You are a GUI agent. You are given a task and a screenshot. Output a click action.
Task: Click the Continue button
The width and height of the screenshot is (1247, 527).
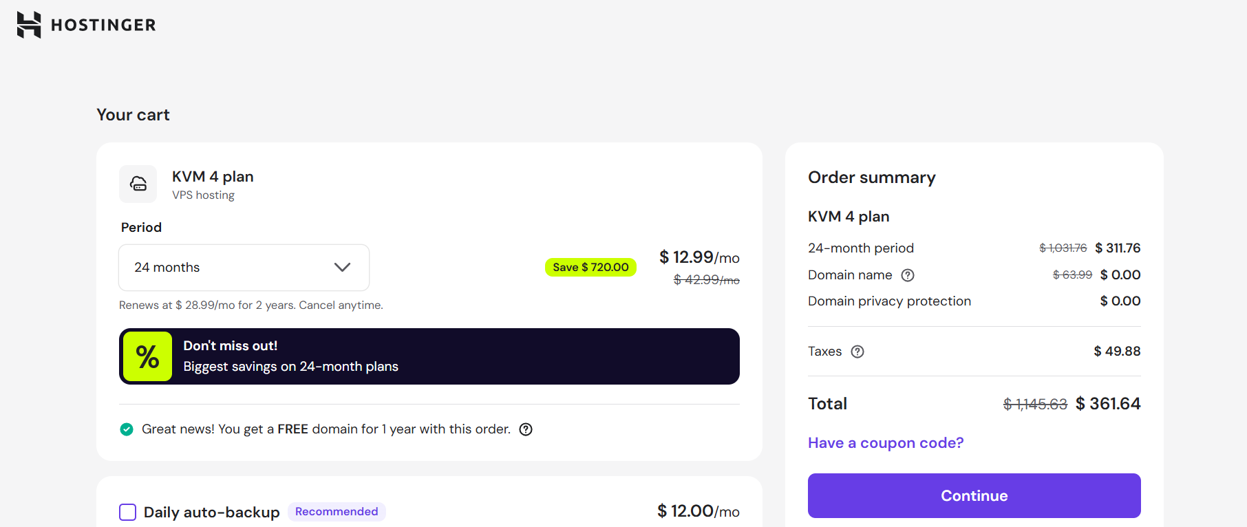click(974, 495)
